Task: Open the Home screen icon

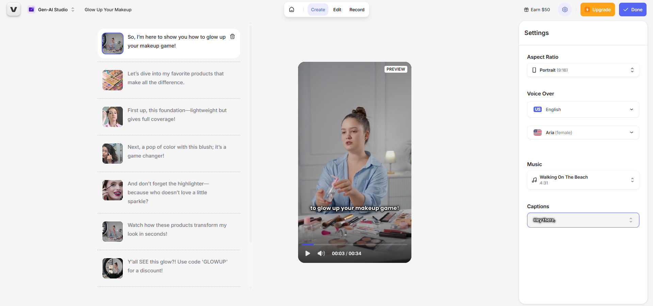Action: [x=292, y=10]
